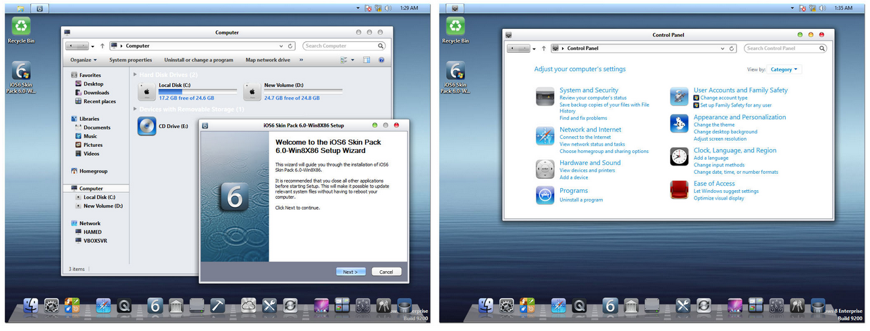Click the Search Control Panel field
The width and height of the screenshot is (870, 331).
(786, 49)
